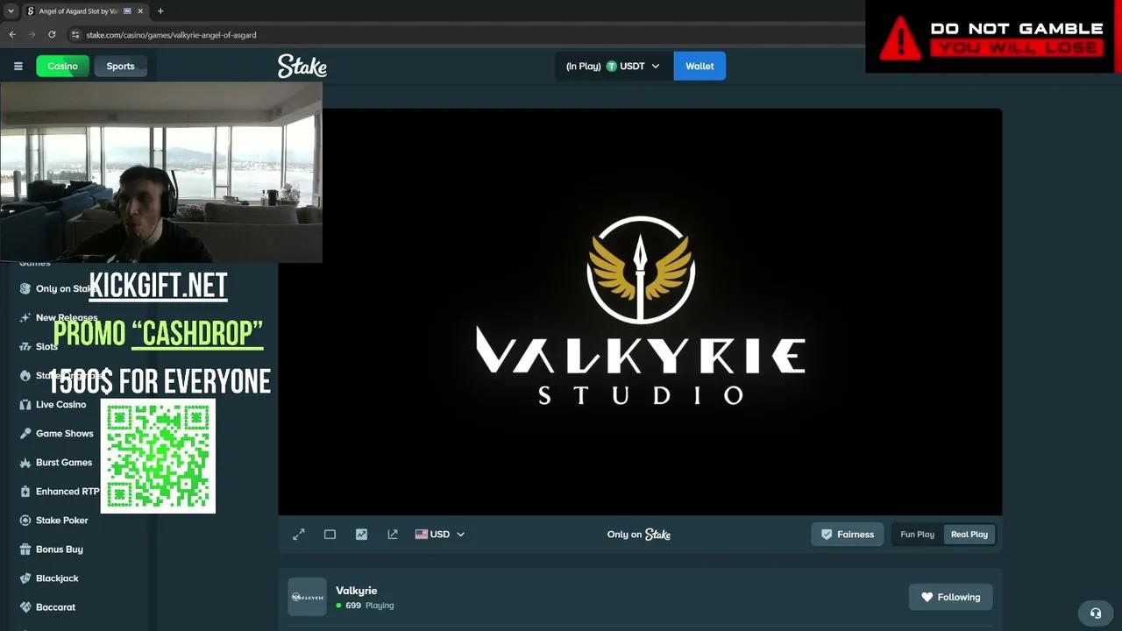Click the Valkyrie Studio game loading screen
The width and height of the screenshot is (1122, 631).
(x=640, y=311)
